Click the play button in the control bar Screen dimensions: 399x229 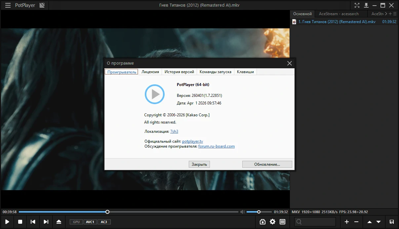pos(7,222)
